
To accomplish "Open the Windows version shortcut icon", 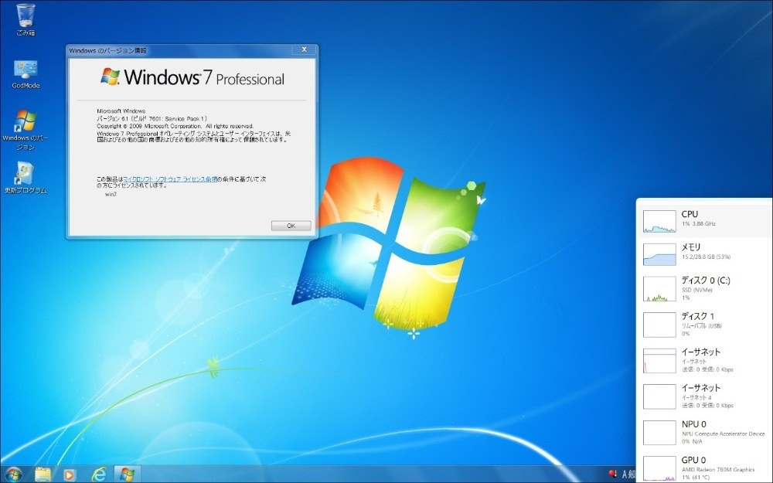I will pyautogui.click(x=26, y=130).
